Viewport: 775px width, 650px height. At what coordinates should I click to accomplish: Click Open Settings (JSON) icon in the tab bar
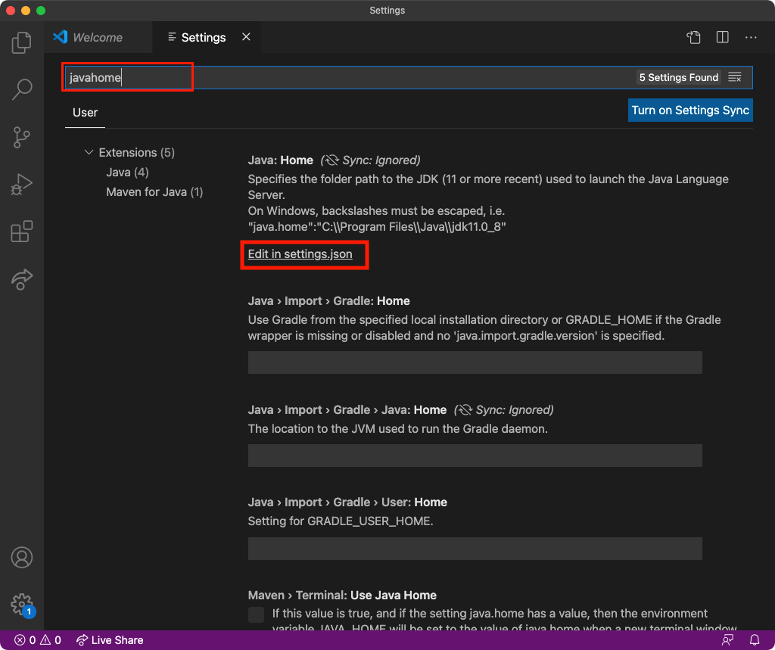[x=693, y=37]
